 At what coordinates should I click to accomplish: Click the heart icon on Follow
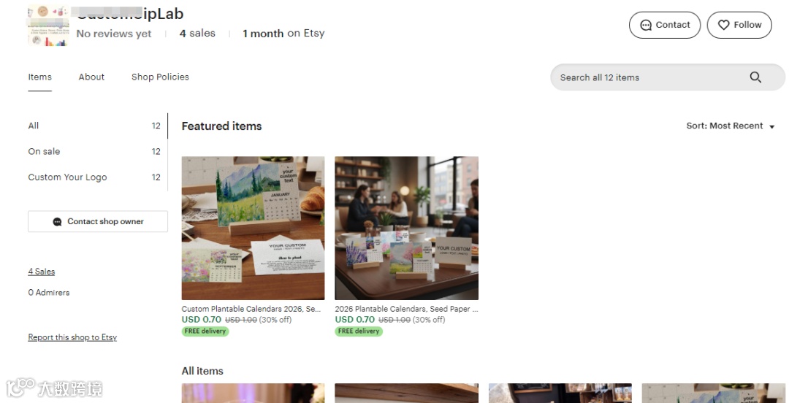click(723, 25)
